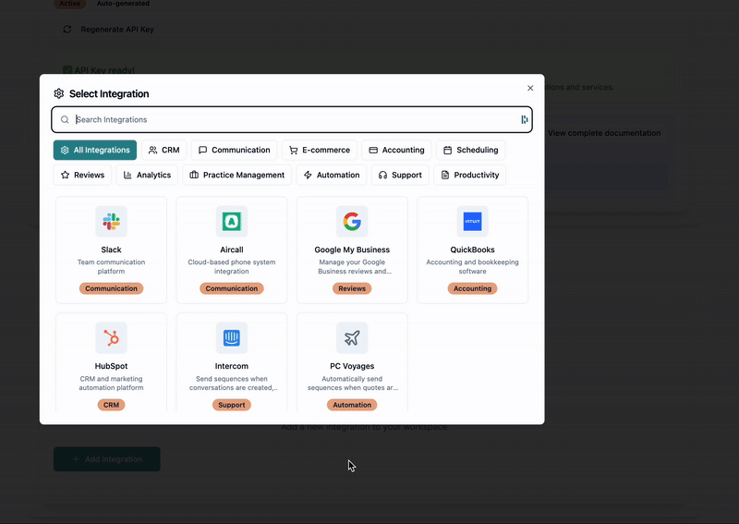Screen dimensions: 739x524
Task: Open View complete documentation link behind dialog
Action: click(604, 133)
